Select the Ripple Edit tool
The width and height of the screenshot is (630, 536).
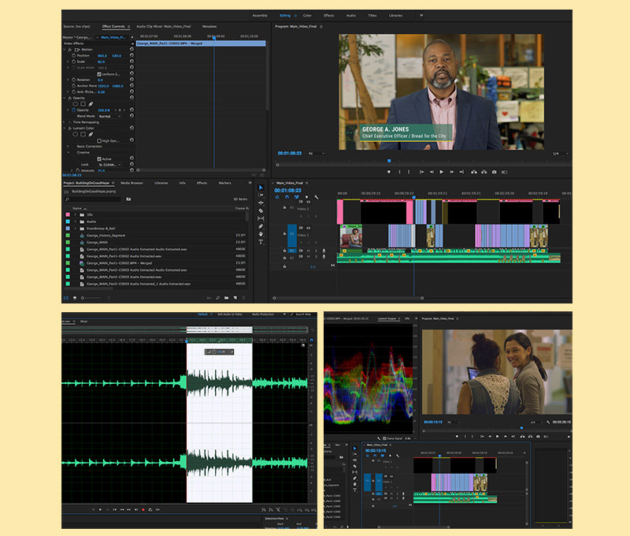click(x=261, y=203)
